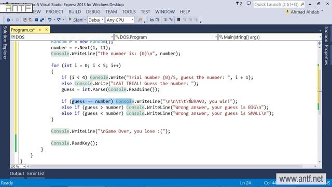
Task: Open the Start button's dropdown arrow
Action: click(85, 20)
